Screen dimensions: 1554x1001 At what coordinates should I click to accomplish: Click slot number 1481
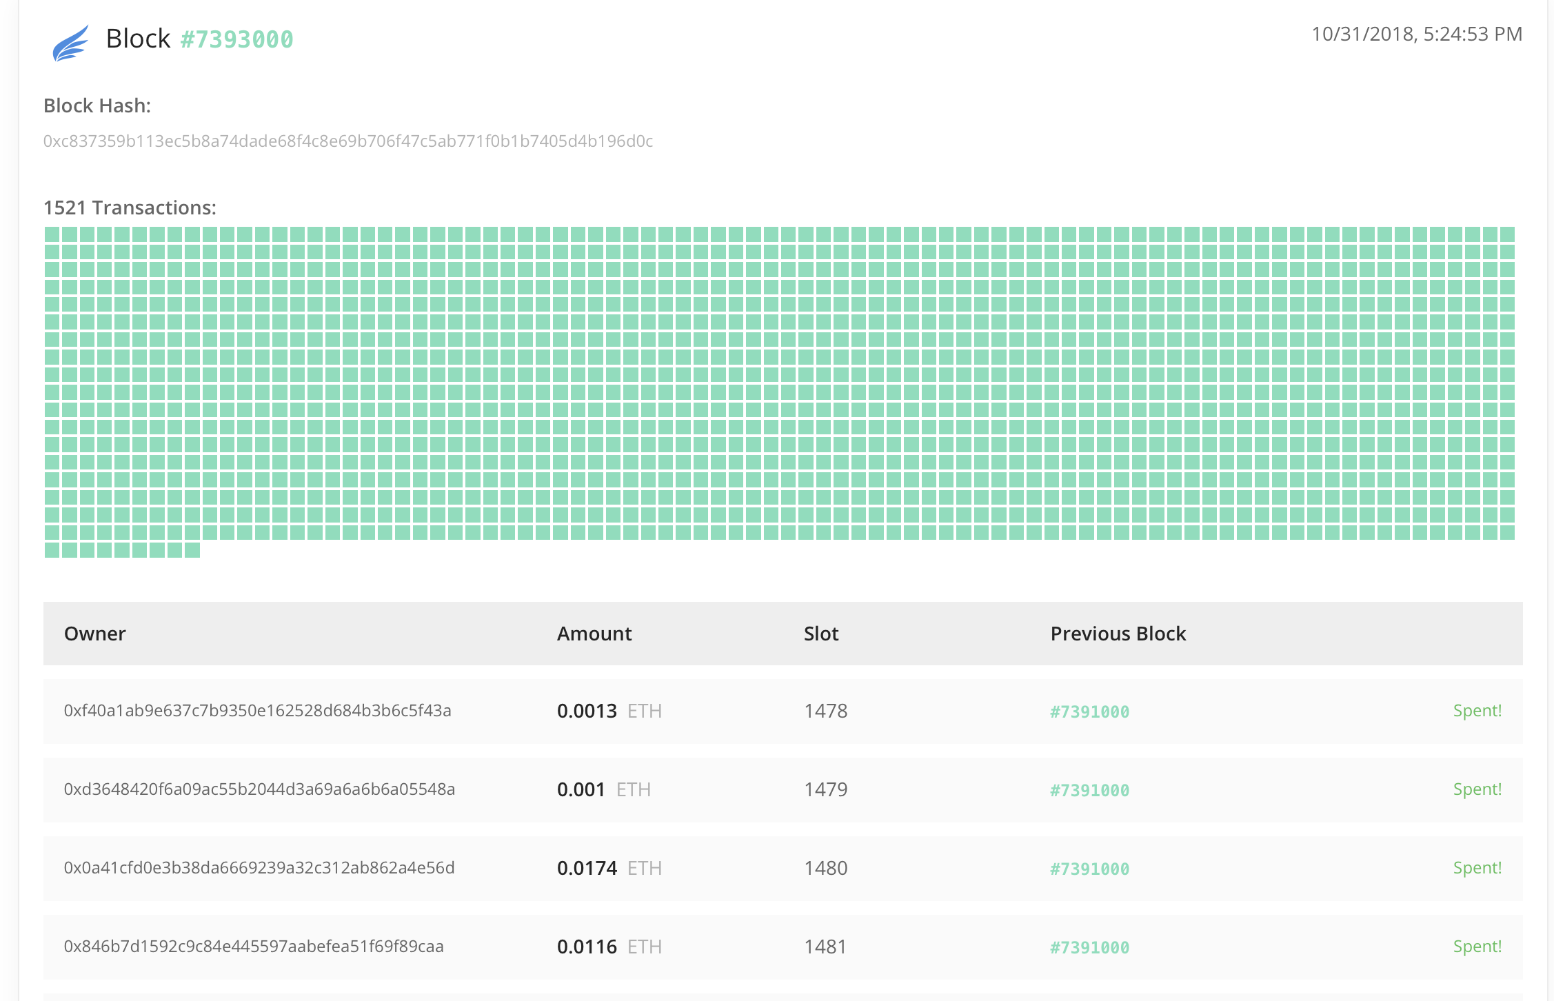click(826, 947)
